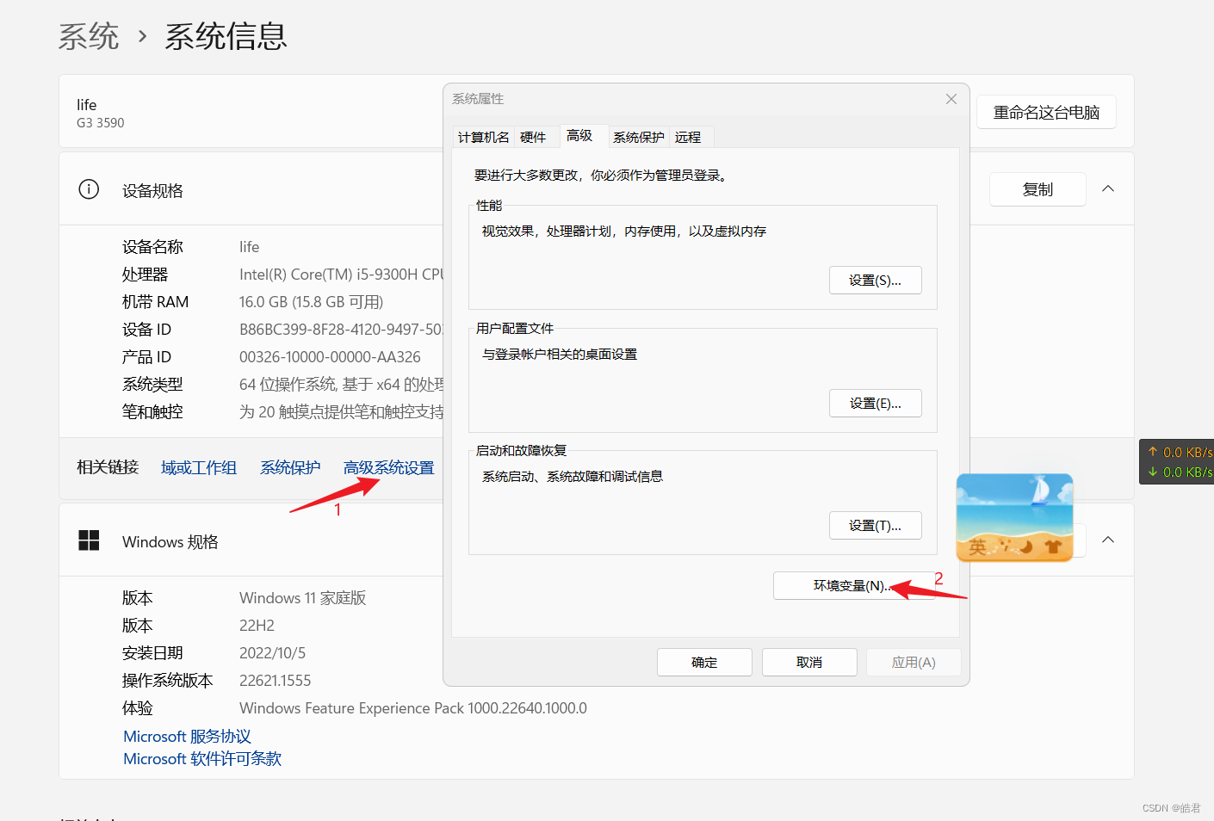Select the device ID value B86BC399-8F28

[341, 330]
